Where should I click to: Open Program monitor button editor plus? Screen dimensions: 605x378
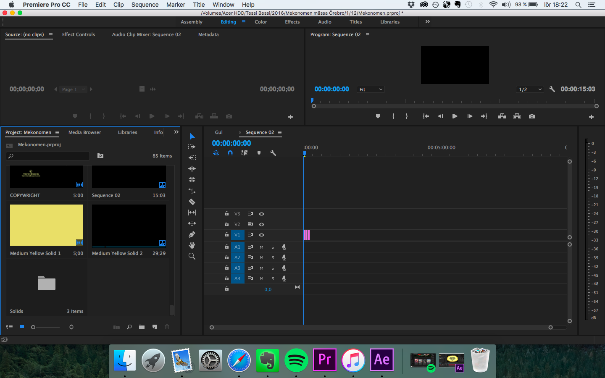[x=591, y=117]
